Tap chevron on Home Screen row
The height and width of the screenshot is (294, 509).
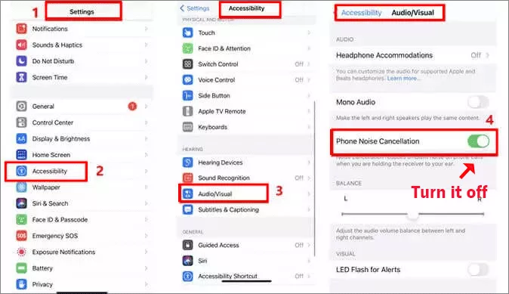(147, 155)
